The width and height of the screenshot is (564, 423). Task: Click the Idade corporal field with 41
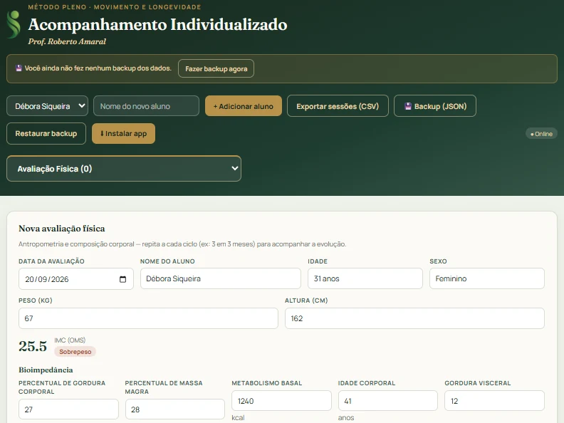[387, 401]
